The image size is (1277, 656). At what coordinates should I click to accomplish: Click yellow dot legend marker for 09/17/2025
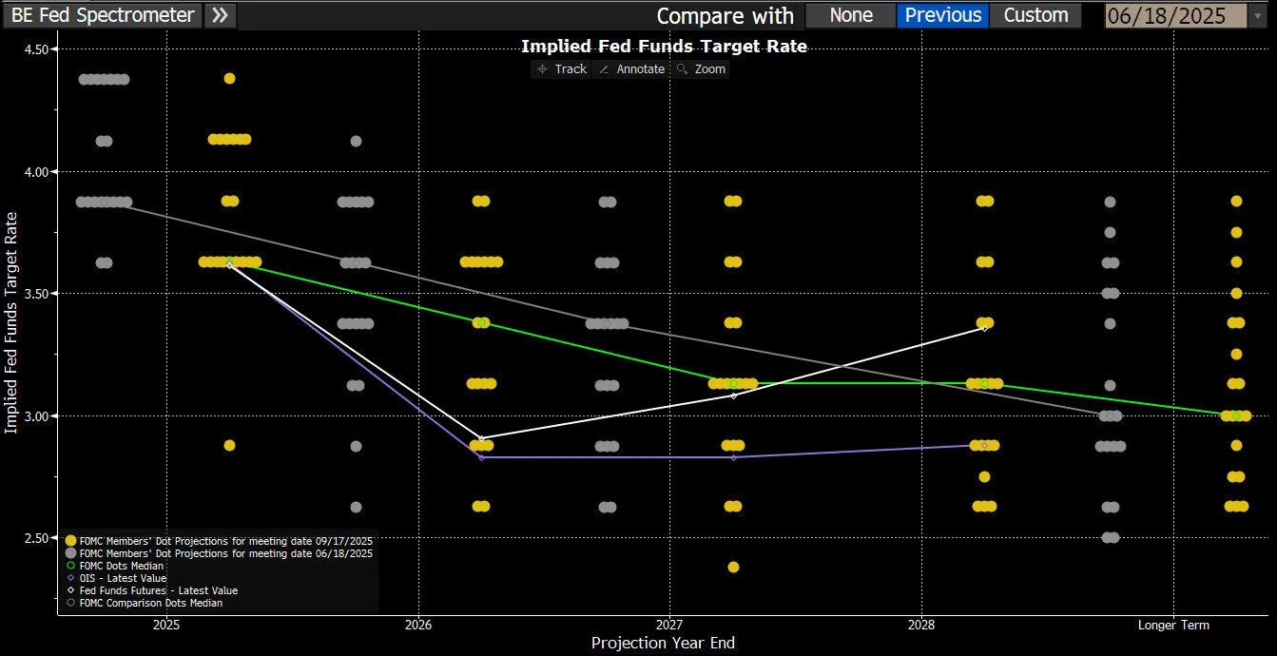[70, 540]
